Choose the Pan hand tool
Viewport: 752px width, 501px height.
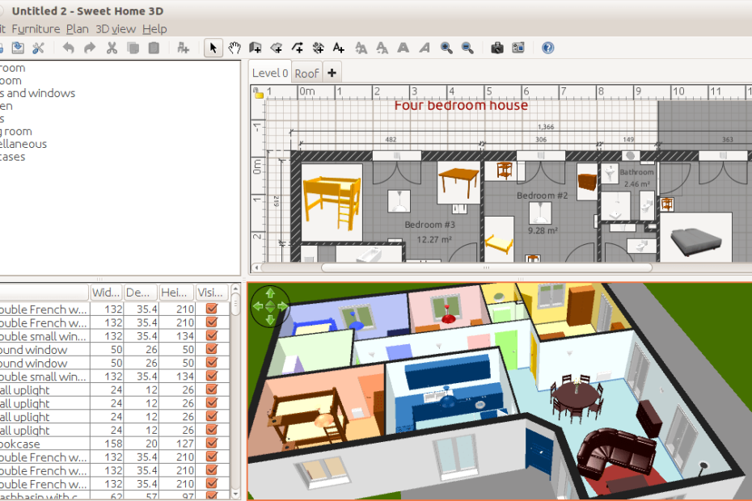click(x=234, y=48)
